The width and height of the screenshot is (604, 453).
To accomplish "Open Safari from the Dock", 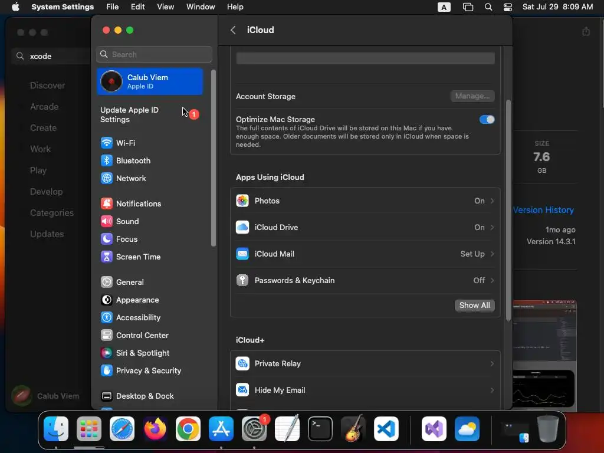I will click(x=122, y=429).
